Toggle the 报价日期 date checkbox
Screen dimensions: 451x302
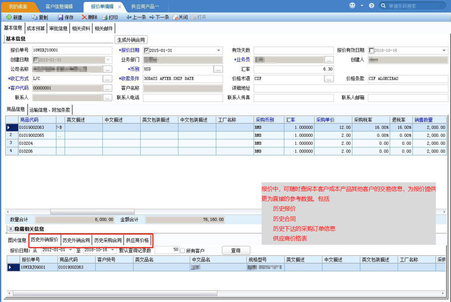point(146,51)
